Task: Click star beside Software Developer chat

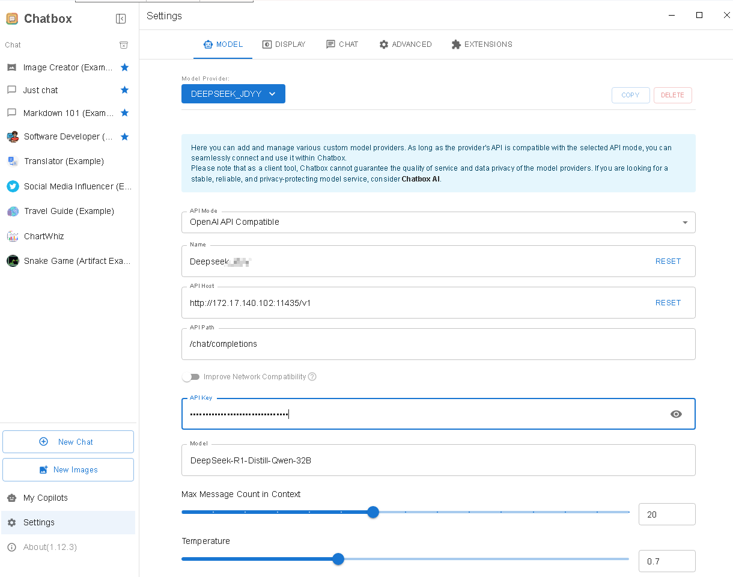Action: [x=124, y=136]
